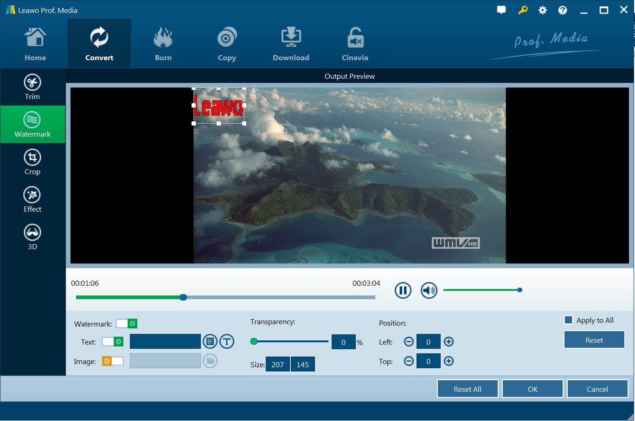Toggle the Text watermark switch
Viewport: 635px width, 421px height.
click(113, 342)
